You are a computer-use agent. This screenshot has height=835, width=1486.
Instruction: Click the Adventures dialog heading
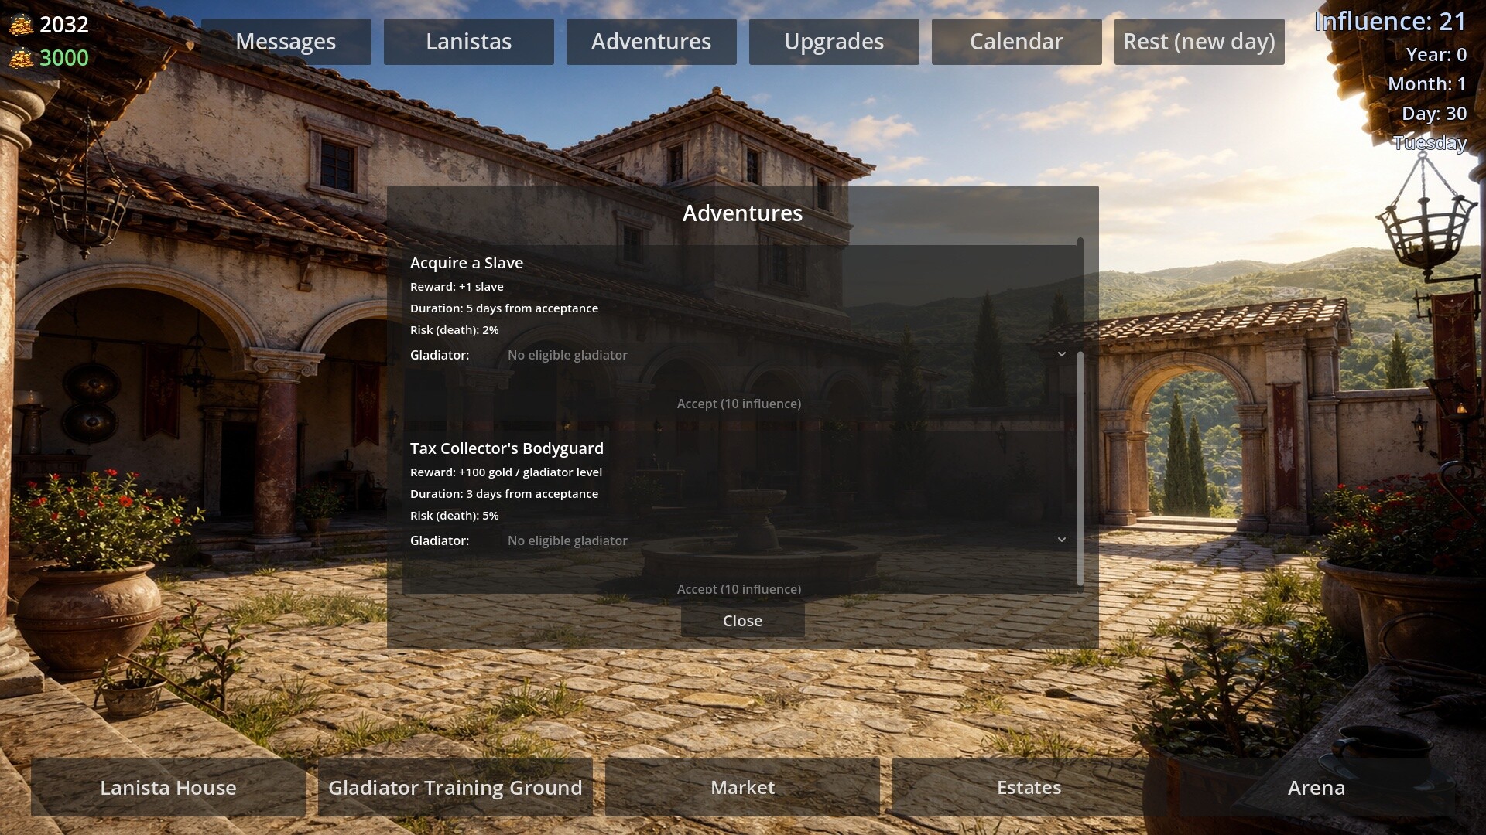click(742, 213)
